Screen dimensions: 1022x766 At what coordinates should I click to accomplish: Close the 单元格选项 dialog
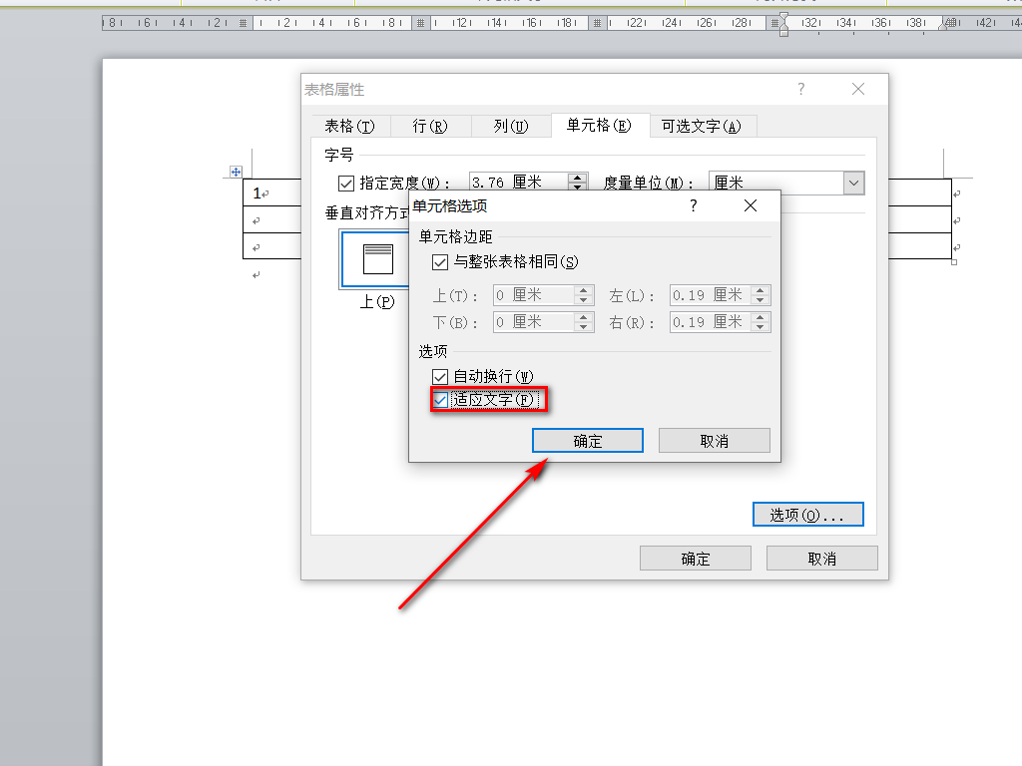tap(751, 205)
